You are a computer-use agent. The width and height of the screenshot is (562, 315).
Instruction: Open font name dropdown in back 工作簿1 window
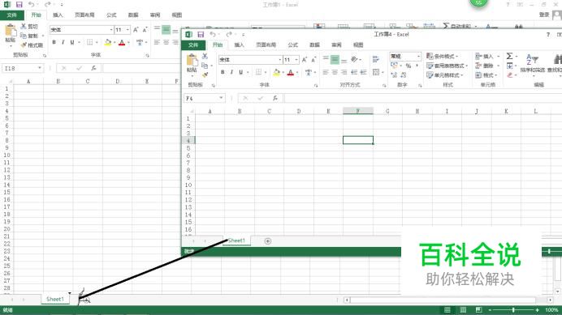(111, 30)
